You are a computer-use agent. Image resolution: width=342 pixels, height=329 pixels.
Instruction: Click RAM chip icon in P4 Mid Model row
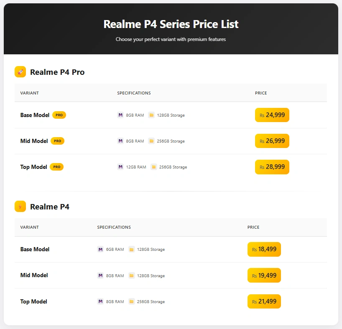click(x=100, y=275)
